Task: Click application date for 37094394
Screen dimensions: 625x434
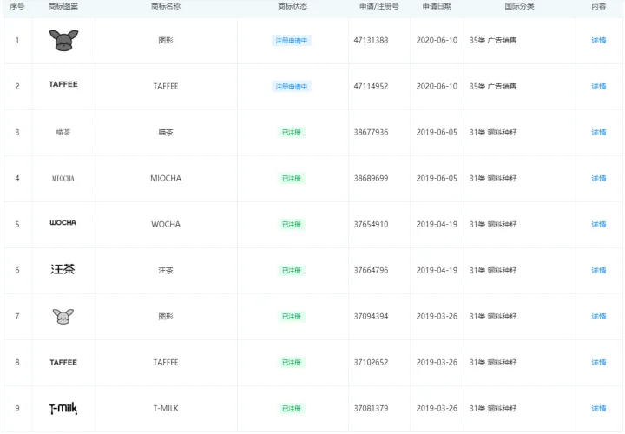Action: (x=437, y=317)
